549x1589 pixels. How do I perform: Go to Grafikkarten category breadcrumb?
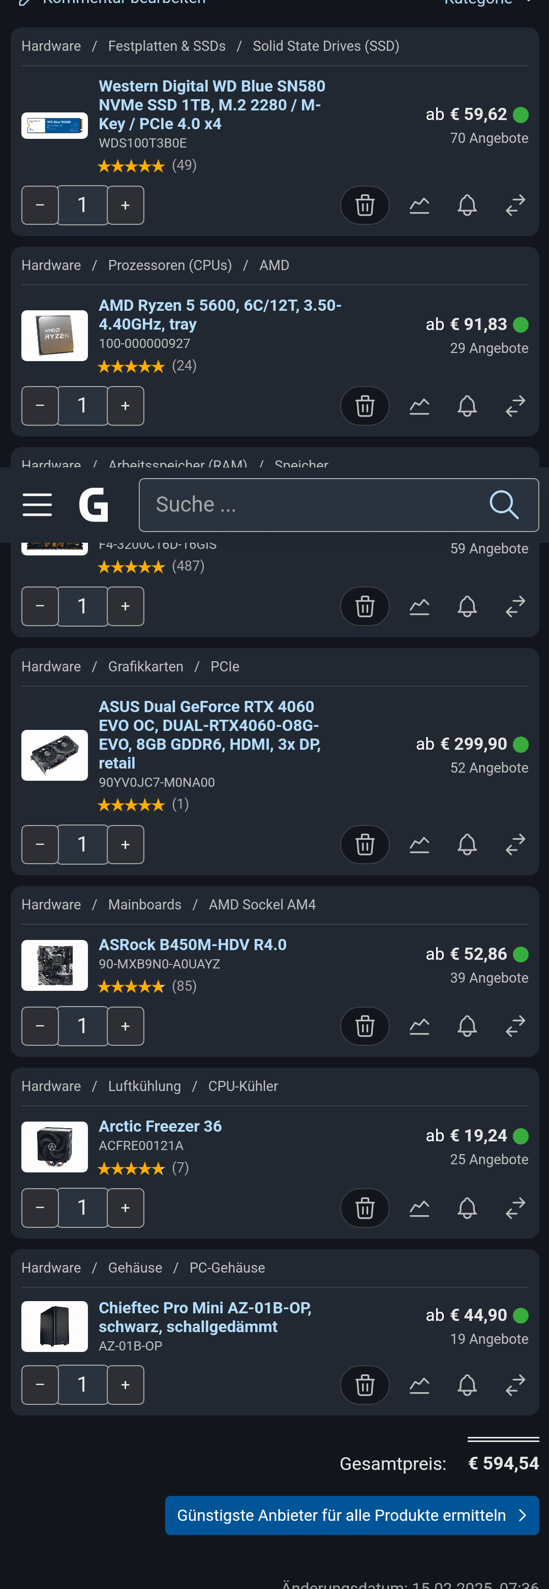(x=145, y=666)
